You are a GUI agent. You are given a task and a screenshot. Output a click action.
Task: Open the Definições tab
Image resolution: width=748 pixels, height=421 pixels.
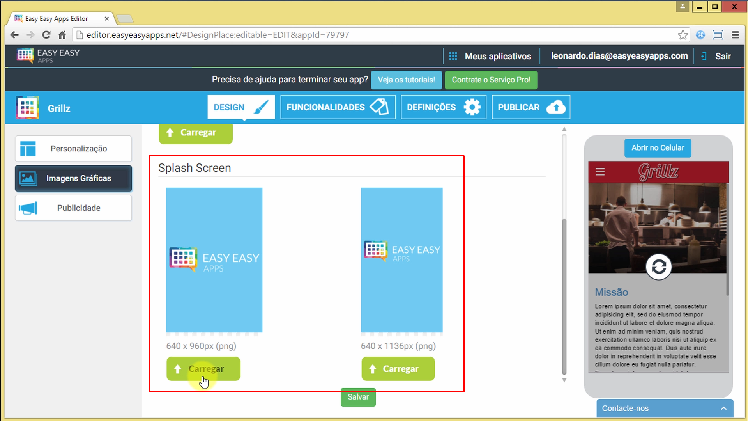pyautogui.click(x=443, y=107)
